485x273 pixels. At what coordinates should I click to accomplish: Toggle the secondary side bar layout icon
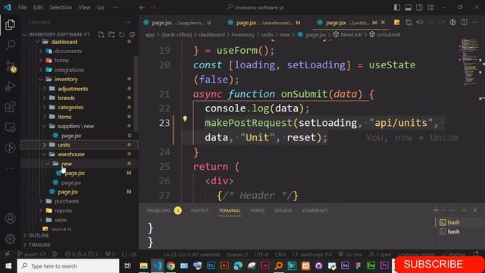pyautogui.click(x=419, y=8)
